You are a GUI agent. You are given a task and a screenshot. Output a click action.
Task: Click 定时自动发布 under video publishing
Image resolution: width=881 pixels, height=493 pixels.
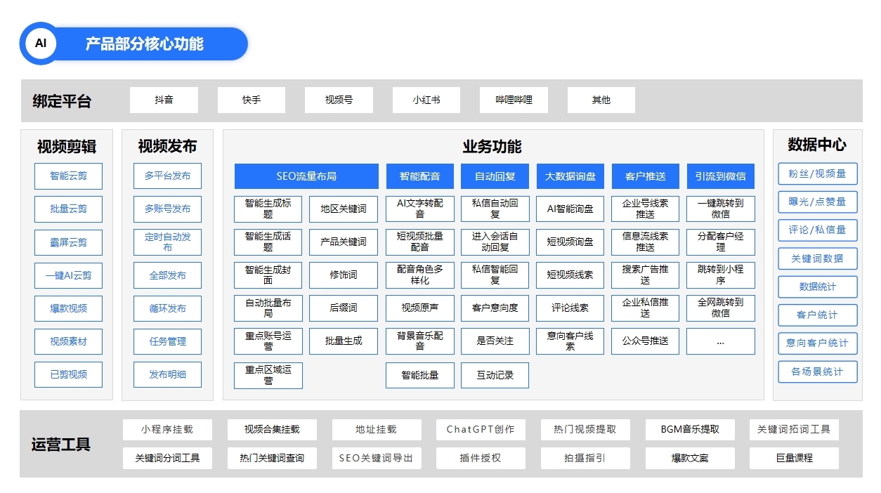pos(167,242)
